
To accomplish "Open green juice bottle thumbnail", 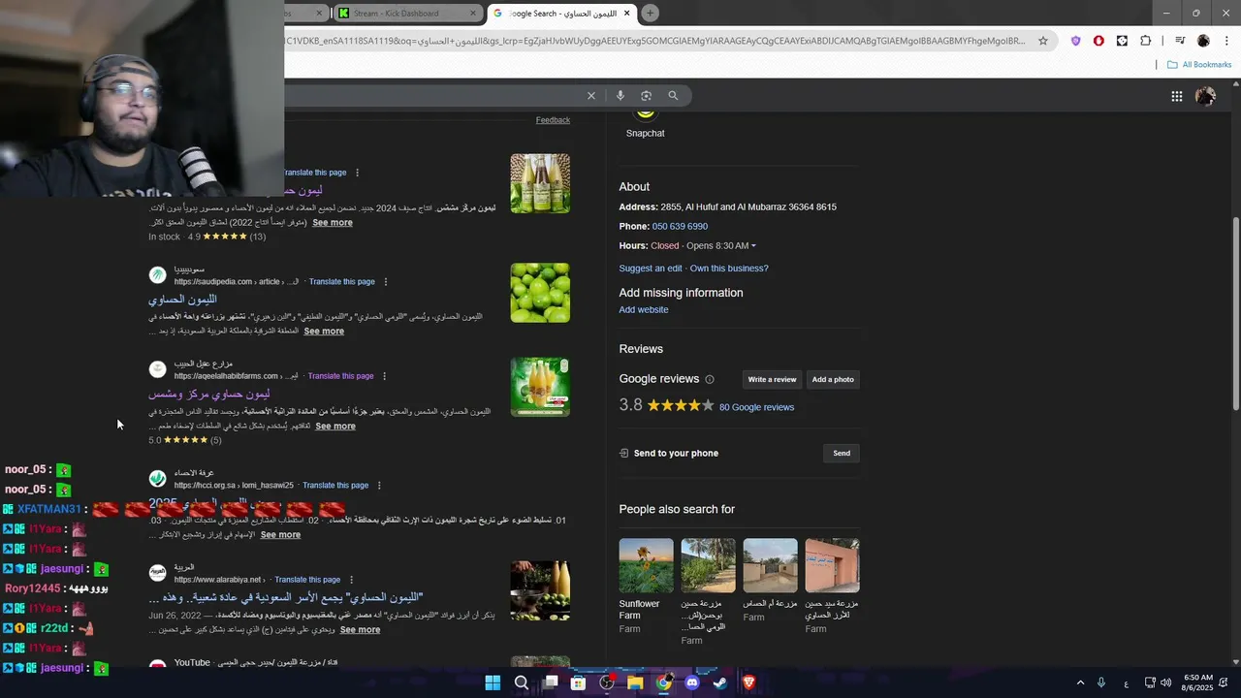I will click(540, 387).
